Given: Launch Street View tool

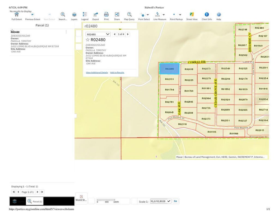Looking at the screenshot, I should coord(192,15).
